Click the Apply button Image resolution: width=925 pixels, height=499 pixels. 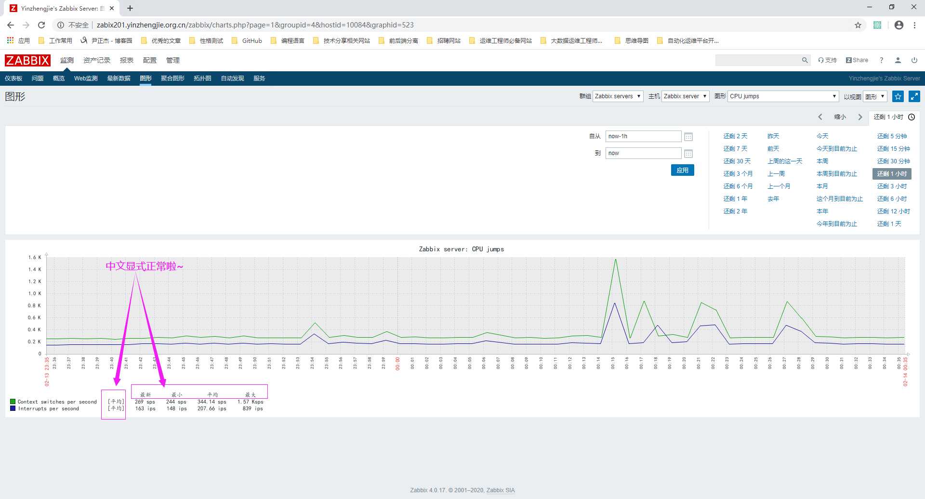pos(683,170)
